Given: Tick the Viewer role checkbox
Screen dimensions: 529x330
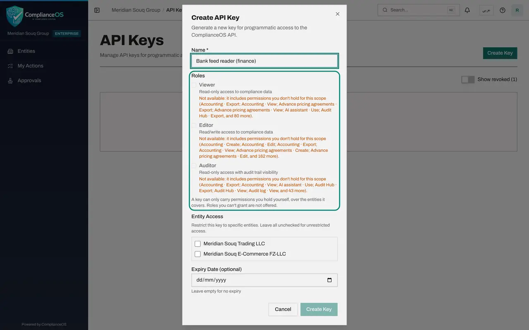Looking at the screenshot, I should (194, 85).
